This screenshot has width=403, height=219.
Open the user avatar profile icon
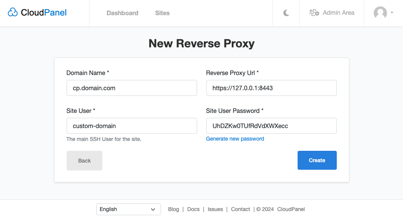[381, 13]
